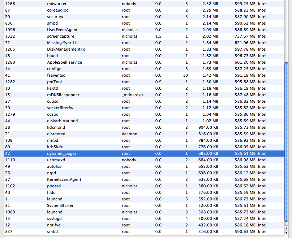Select the mdworker process row
Image resolution: width=292 pixels, height=238 pixels.
pos(144,4)
